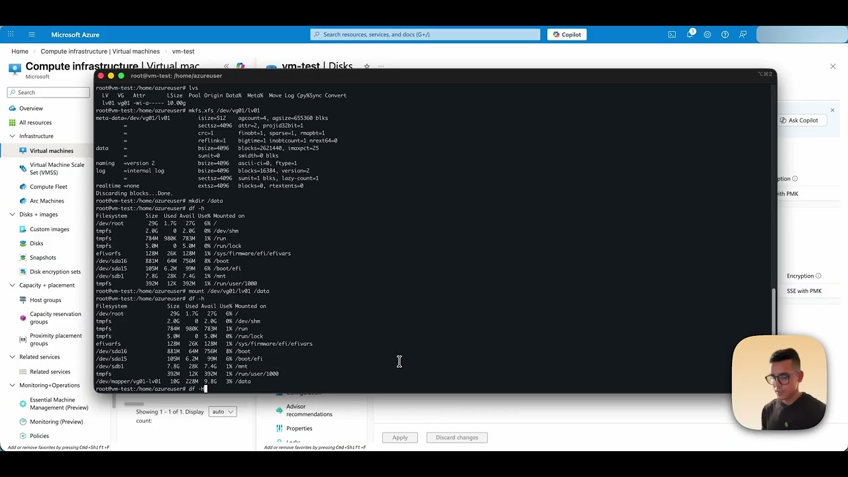Click the Overview cloud icon in sidebar
This screenshot has height=477, width=848.
pos(13,108)
